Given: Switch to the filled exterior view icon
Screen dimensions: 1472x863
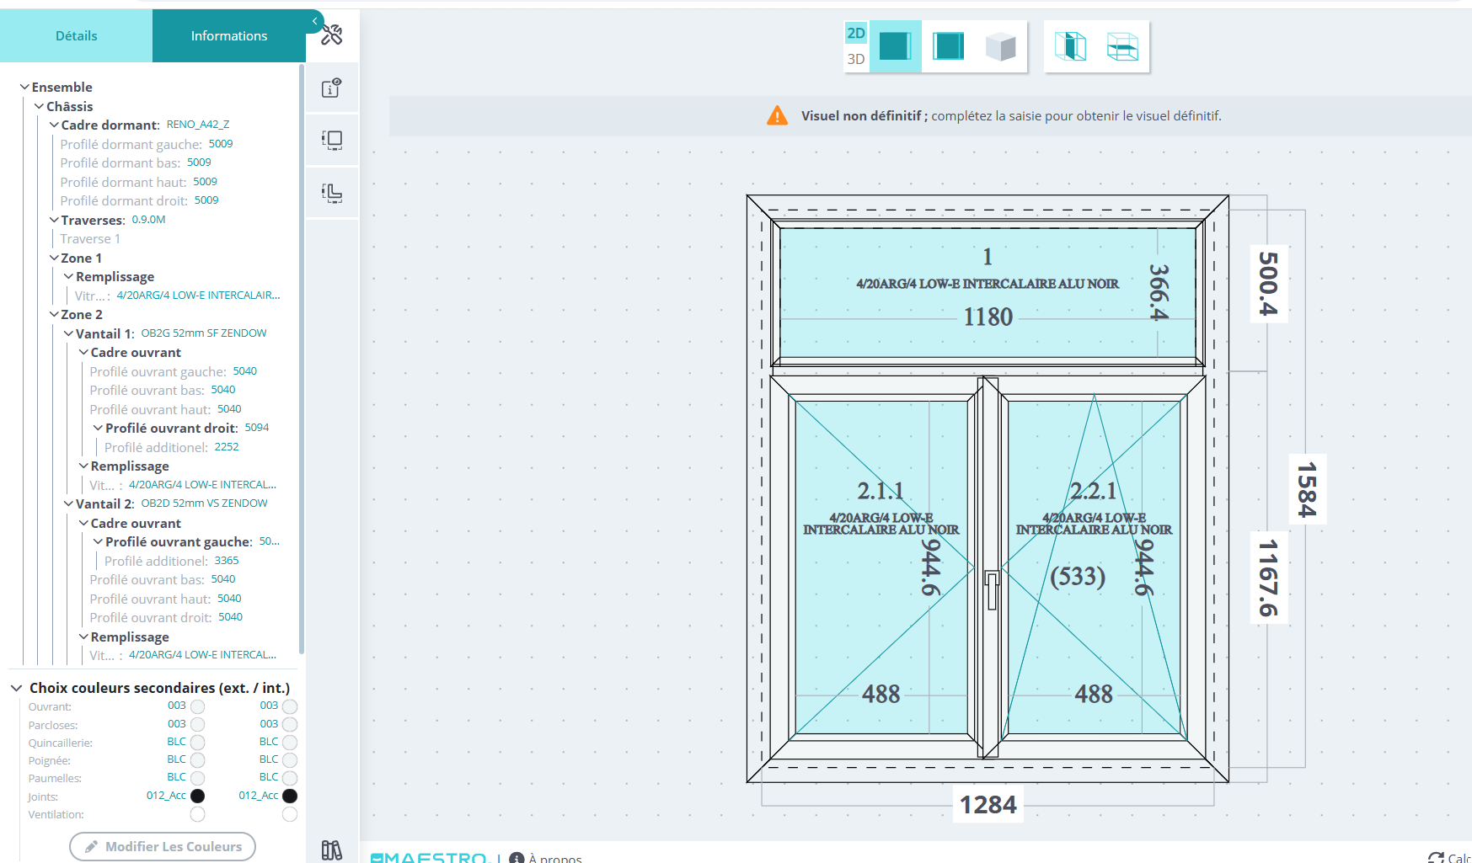Looking at the screenshot, I should click(x=895, y=46).
